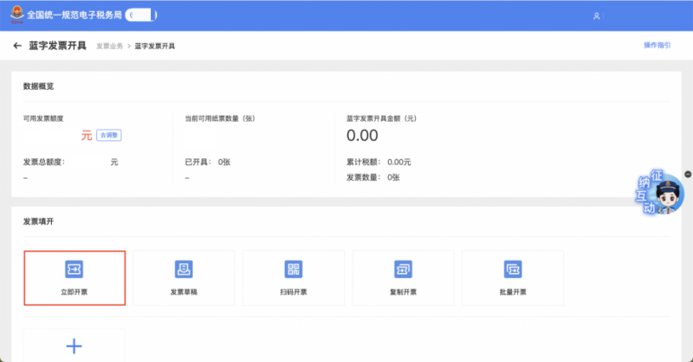Select the 扫码开票 QR code icon

tap(294, 269)
